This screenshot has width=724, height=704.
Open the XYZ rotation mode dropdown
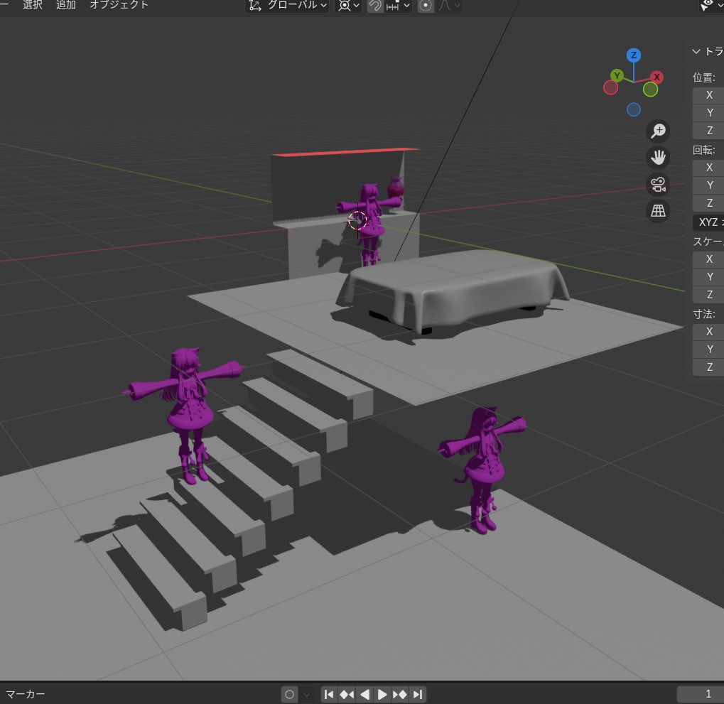click(708, 222)
